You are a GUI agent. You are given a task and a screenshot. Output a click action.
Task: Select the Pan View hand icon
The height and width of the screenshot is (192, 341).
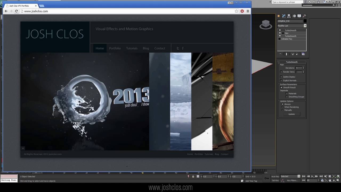coord(330,180)
